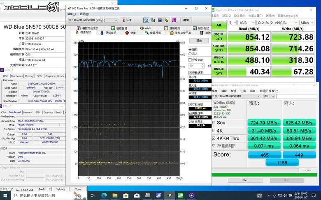321x200 pixels.
Task: Toggle the 傳輸速率 checkbox in HD Tune
Action: [190, 73]
